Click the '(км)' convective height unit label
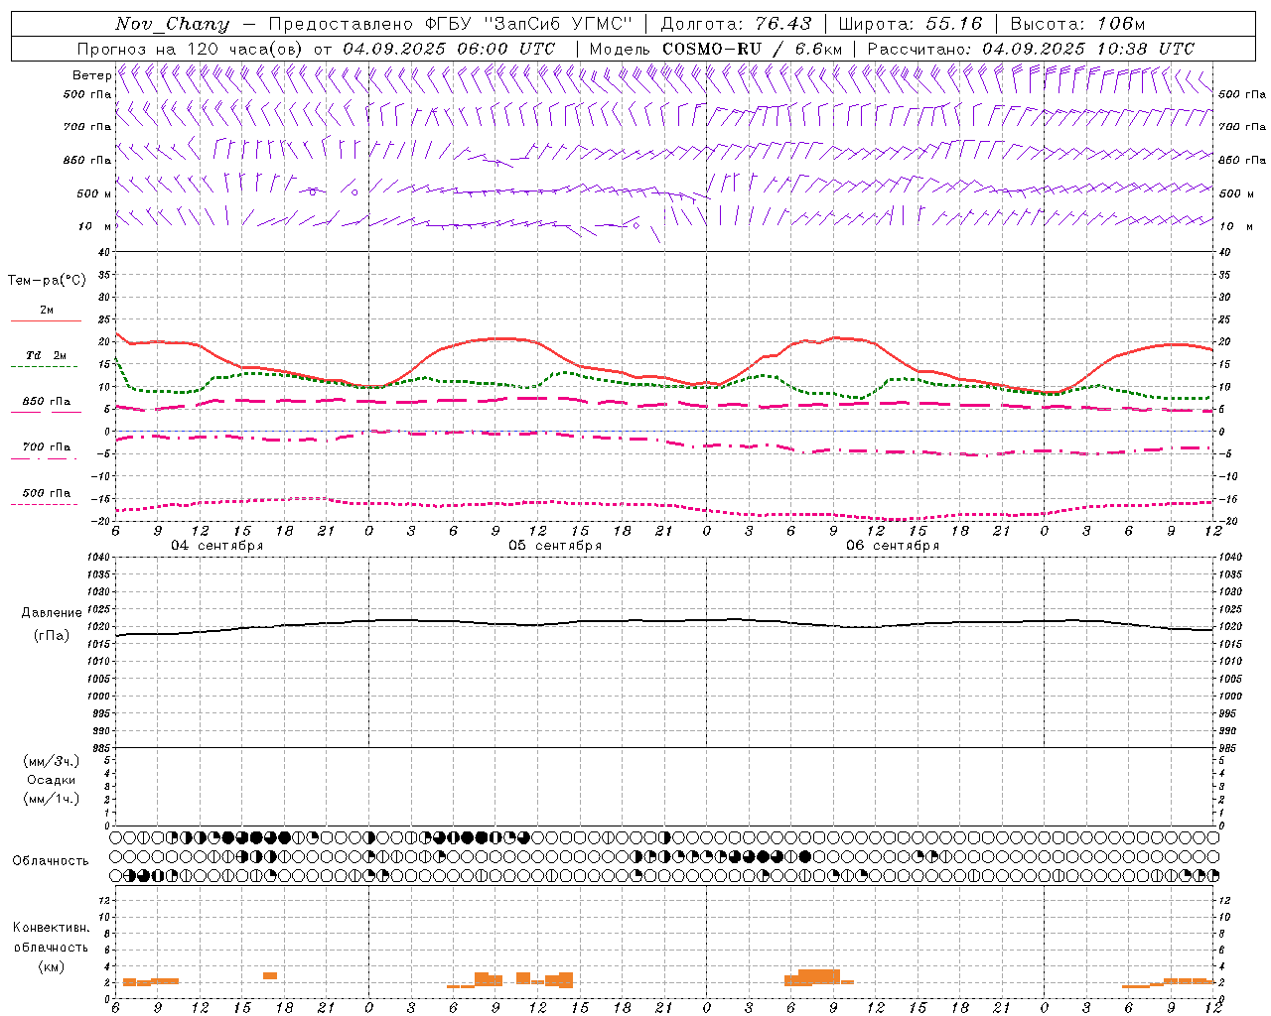The width and height of the screenshot is (1271, 1016). (x=51, y=966)
